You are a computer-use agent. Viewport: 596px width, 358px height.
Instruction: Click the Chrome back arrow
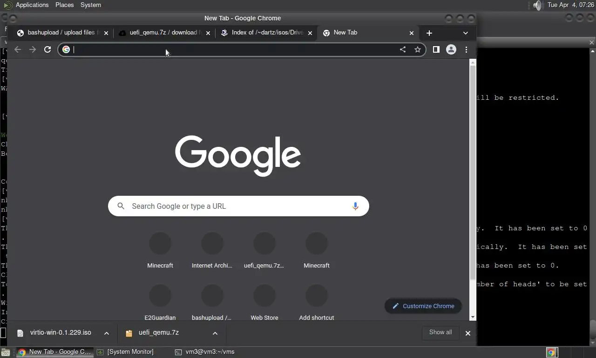[x=18, y=49]
